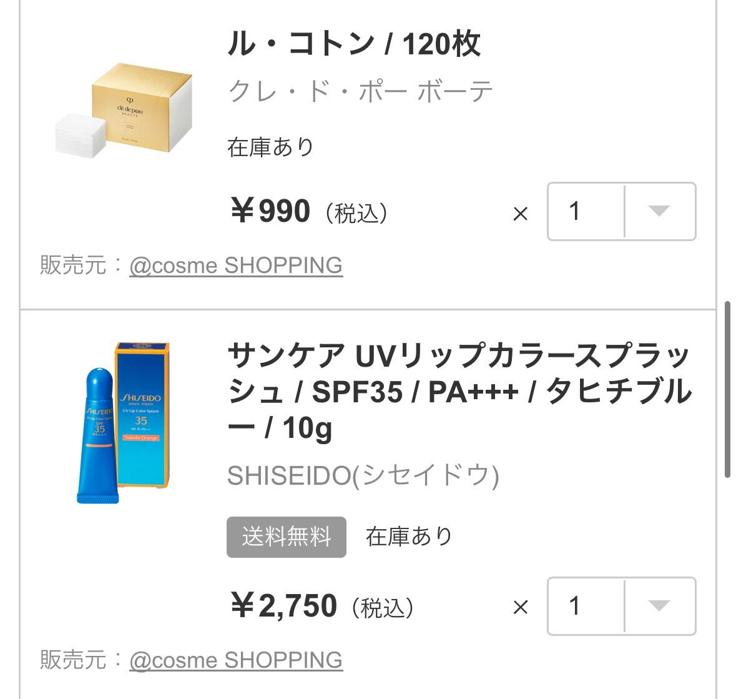Open quantity dropdown for UVリップカラースプラッシュ
Screen dimensions: 736x699
click(x=621, y=606)
